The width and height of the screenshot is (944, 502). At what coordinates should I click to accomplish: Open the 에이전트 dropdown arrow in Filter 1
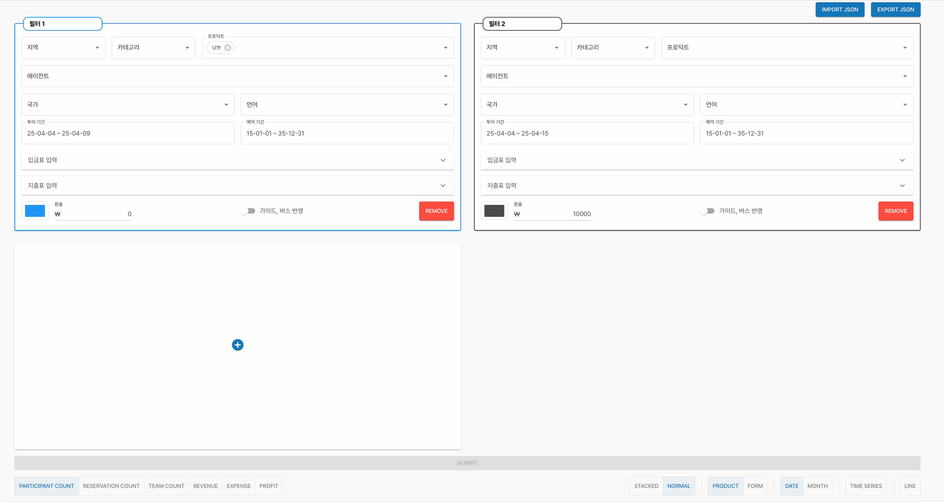coord(445,76)
